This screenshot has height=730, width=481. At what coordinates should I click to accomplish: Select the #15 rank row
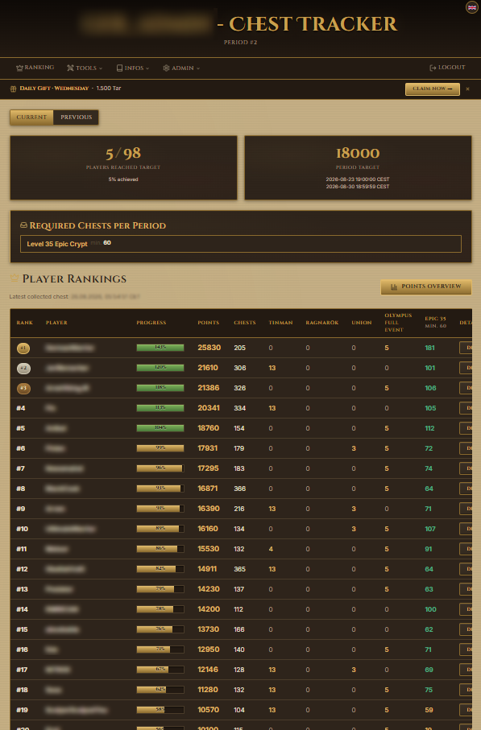(x=241, y=629)
